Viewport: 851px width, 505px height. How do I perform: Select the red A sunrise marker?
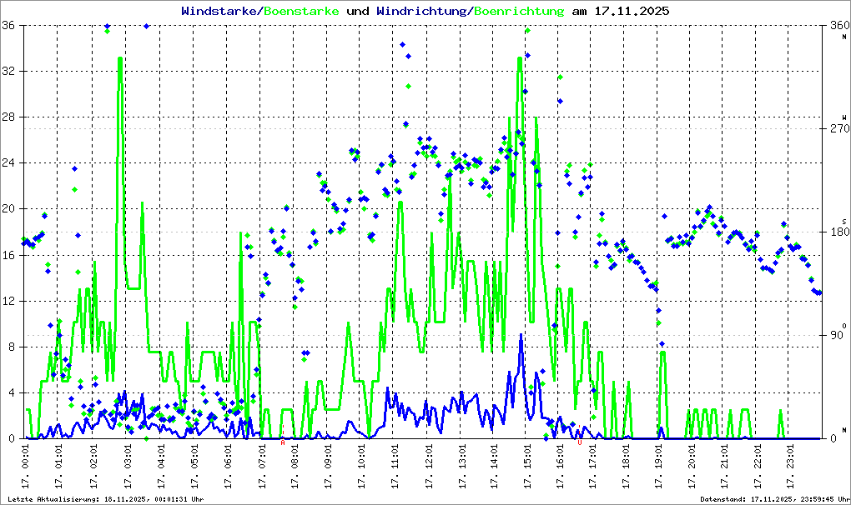pos(283,442)
